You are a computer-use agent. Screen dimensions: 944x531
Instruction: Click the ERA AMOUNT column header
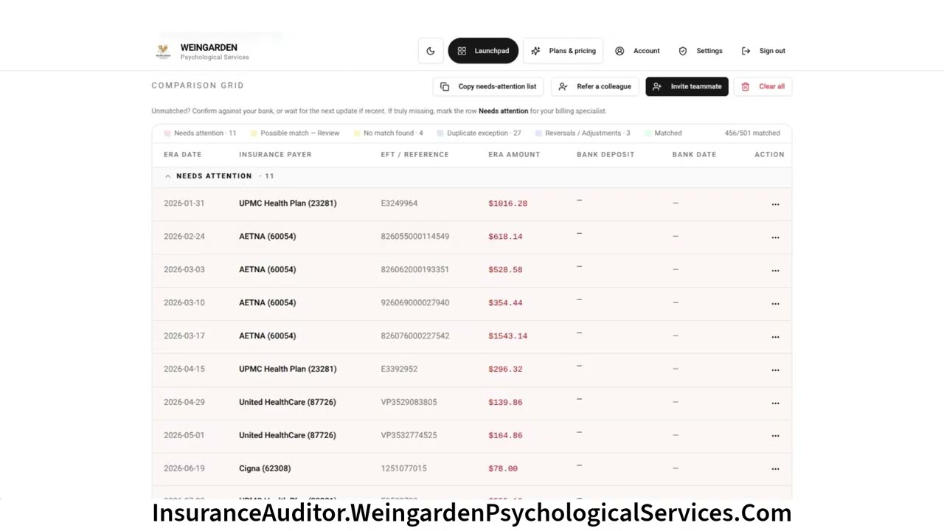point(514,154)
